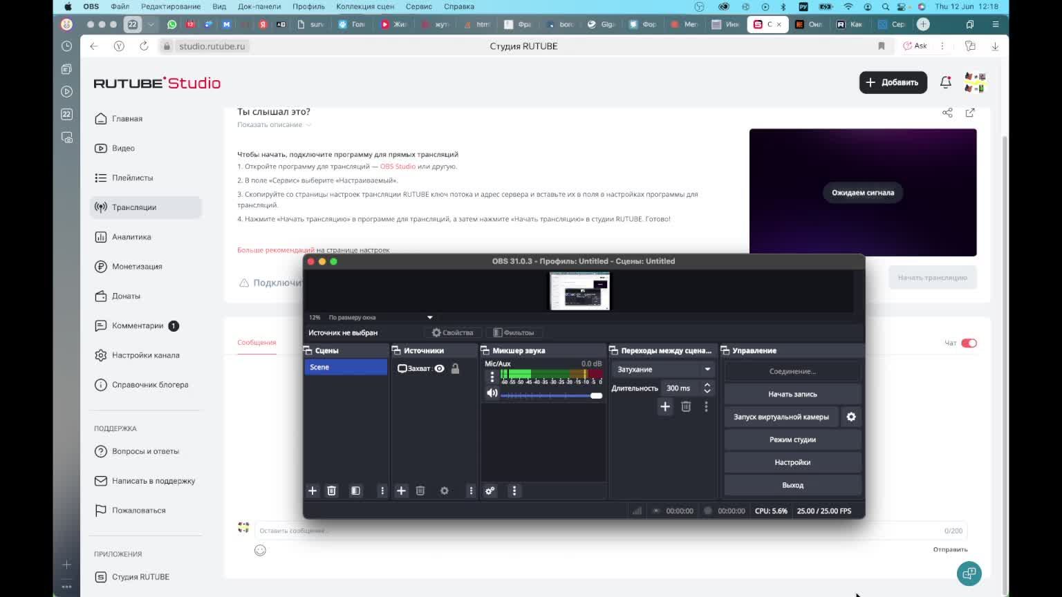Open Mic/Aux channel options dots
Viewport: 1062px width, 597px height.
[492, 377]
